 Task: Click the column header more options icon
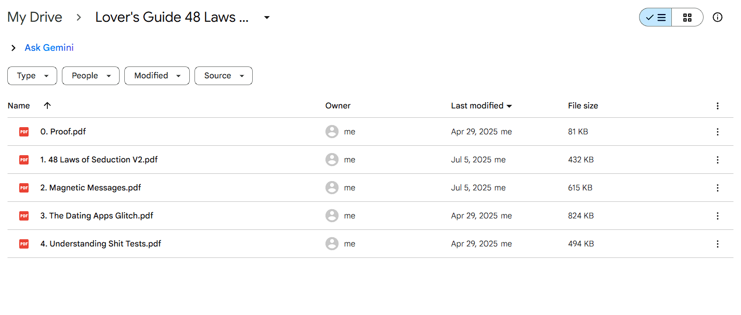click(x=718, y=106)
